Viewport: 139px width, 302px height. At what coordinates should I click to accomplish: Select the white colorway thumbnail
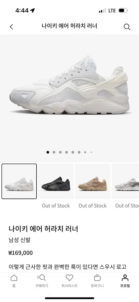[x=19, y=181]
